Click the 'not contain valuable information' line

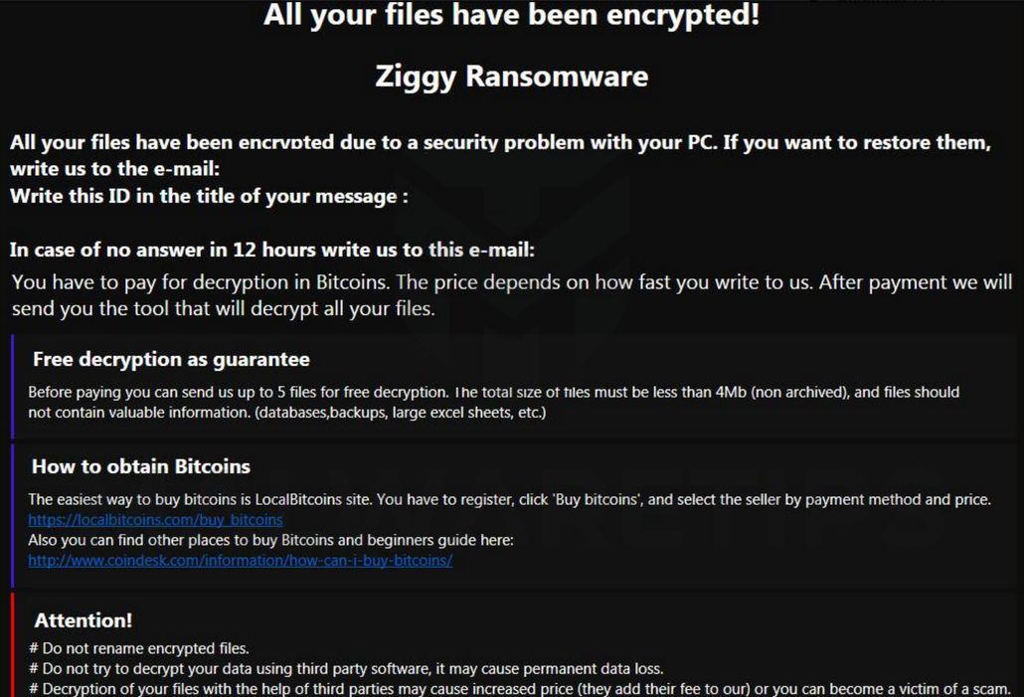click(x=286, y=412)
